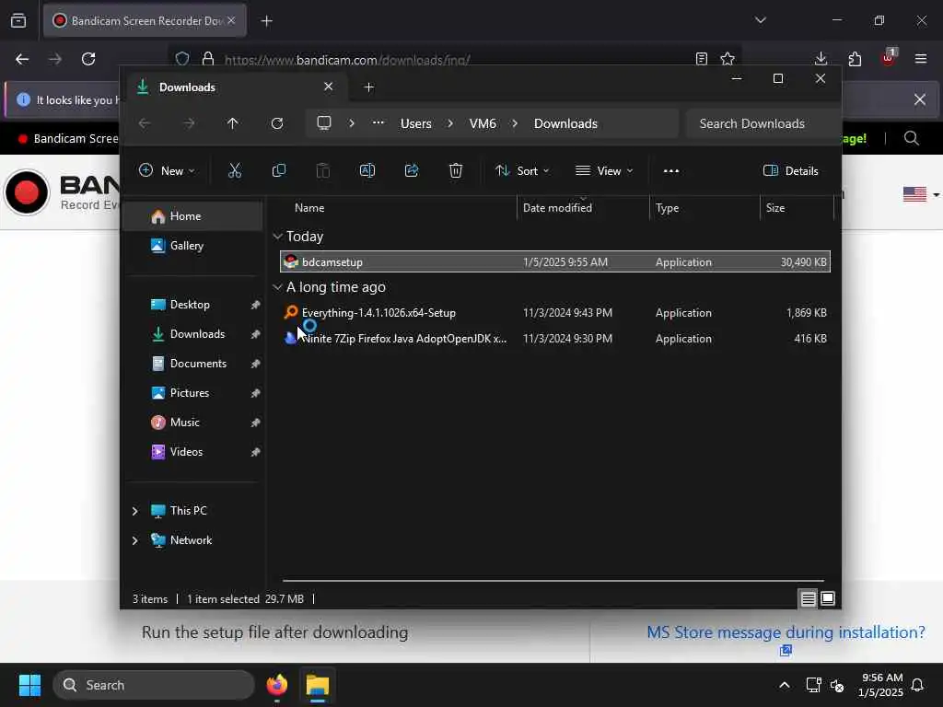Expand Network in navigation pane
943x707 pixels.
(x=134, y=540)
